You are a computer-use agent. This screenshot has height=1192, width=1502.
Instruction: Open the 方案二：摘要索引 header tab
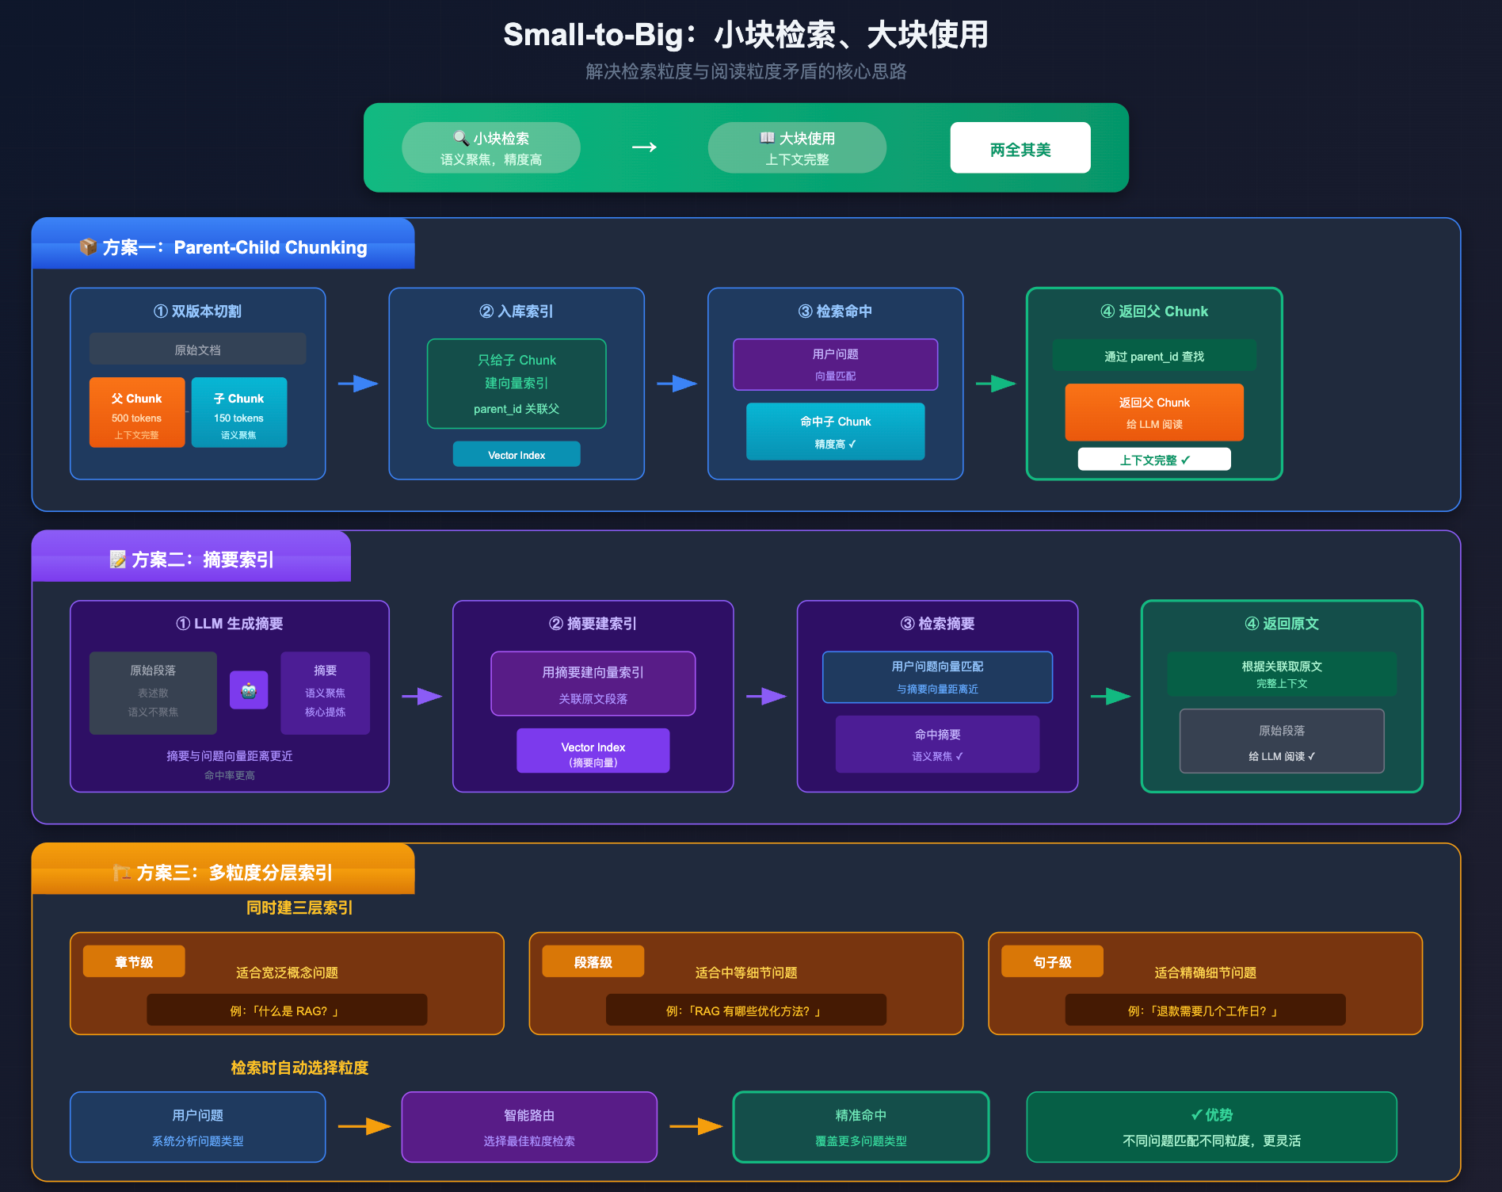(x=192, y=558)
